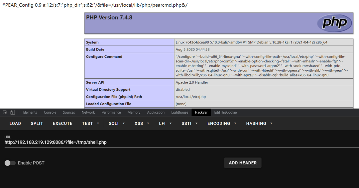The width and height of the screenshot is (359, 188).
Task: Expand the XSS dropdown menu
Action: [x=142, y=123]
